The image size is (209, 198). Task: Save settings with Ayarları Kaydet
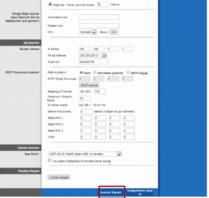tap(110, 192)
